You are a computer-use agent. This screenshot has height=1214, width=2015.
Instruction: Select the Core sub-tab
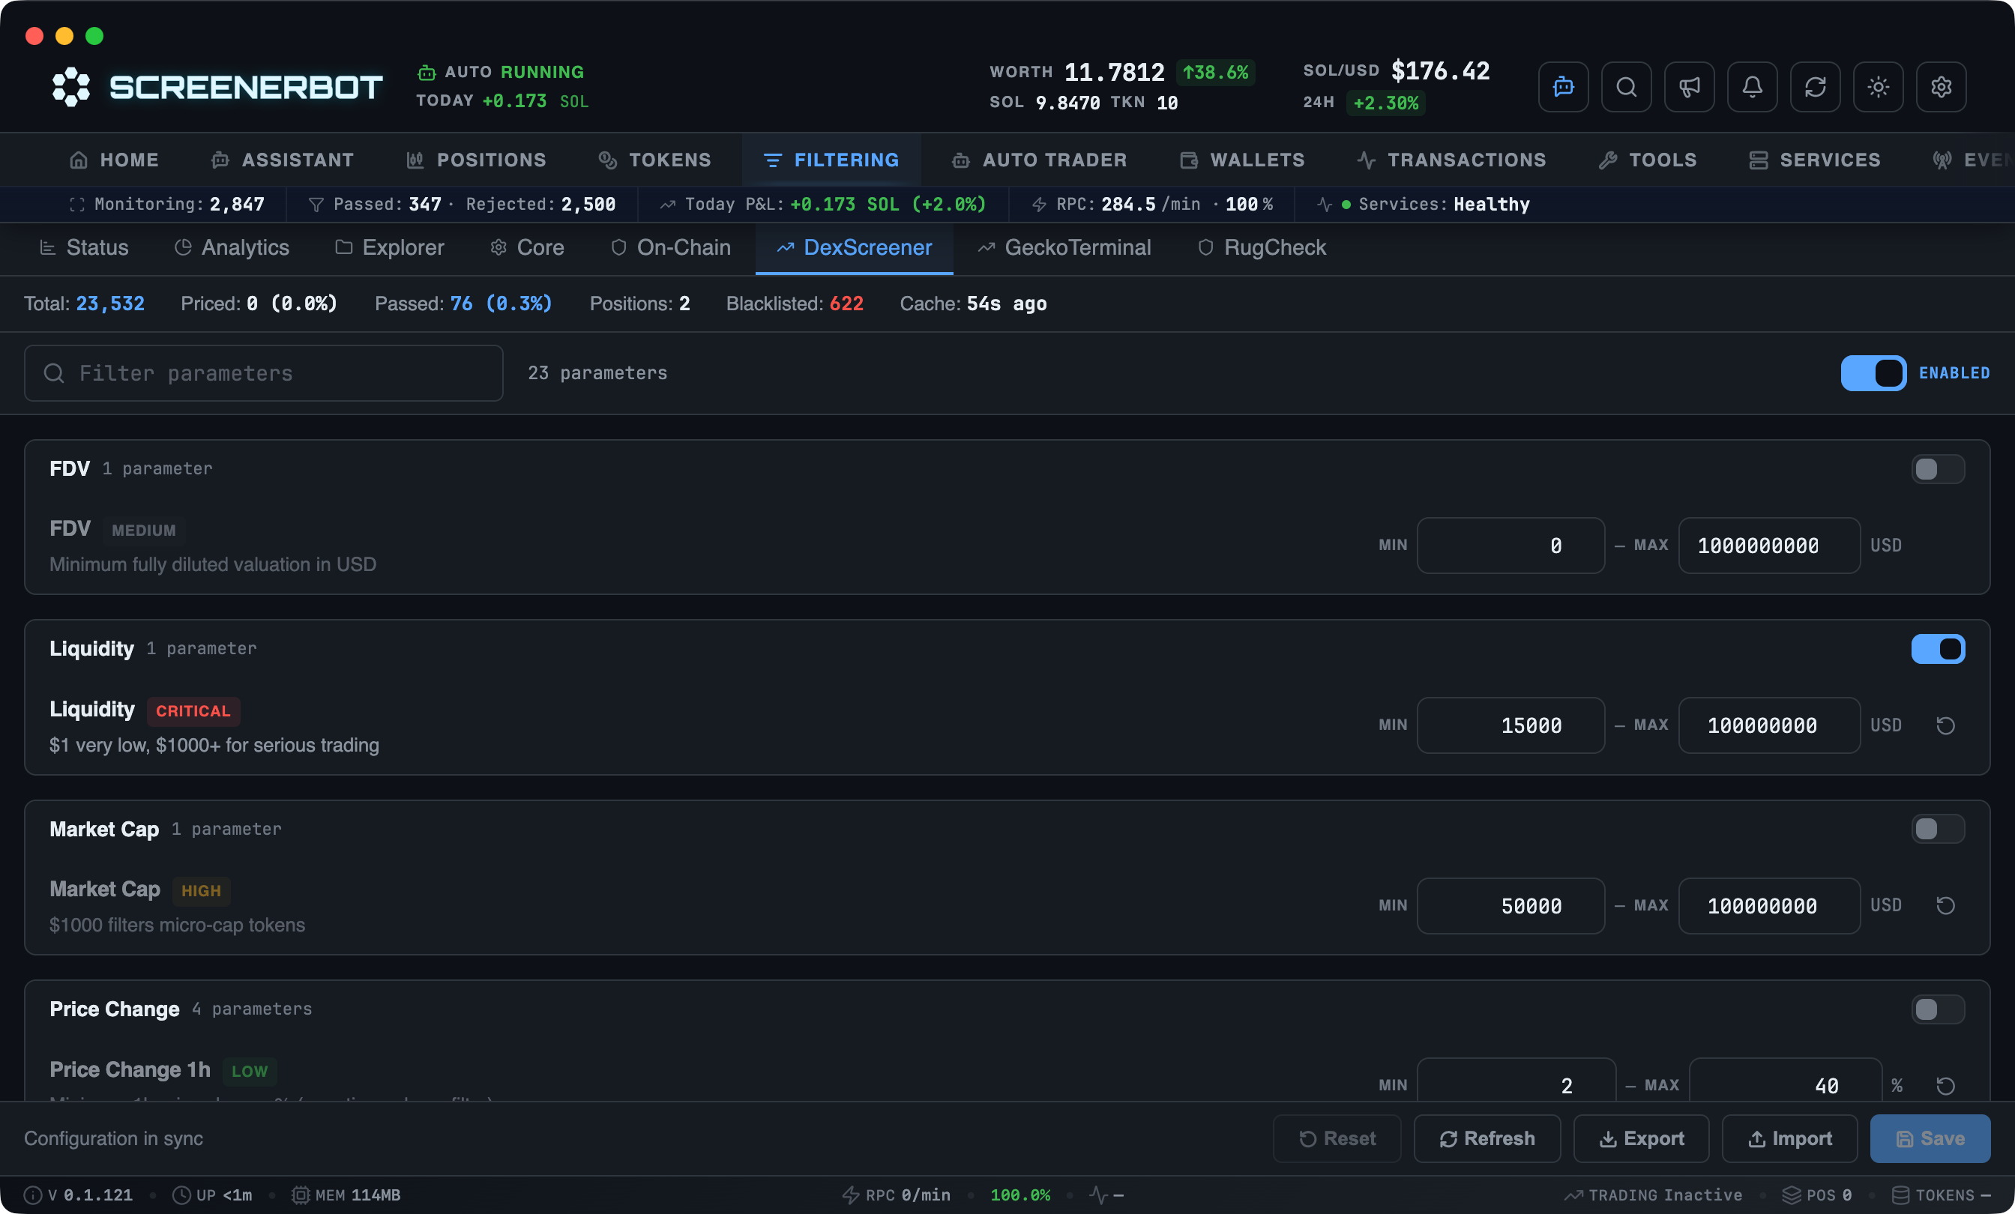(527, 247)
